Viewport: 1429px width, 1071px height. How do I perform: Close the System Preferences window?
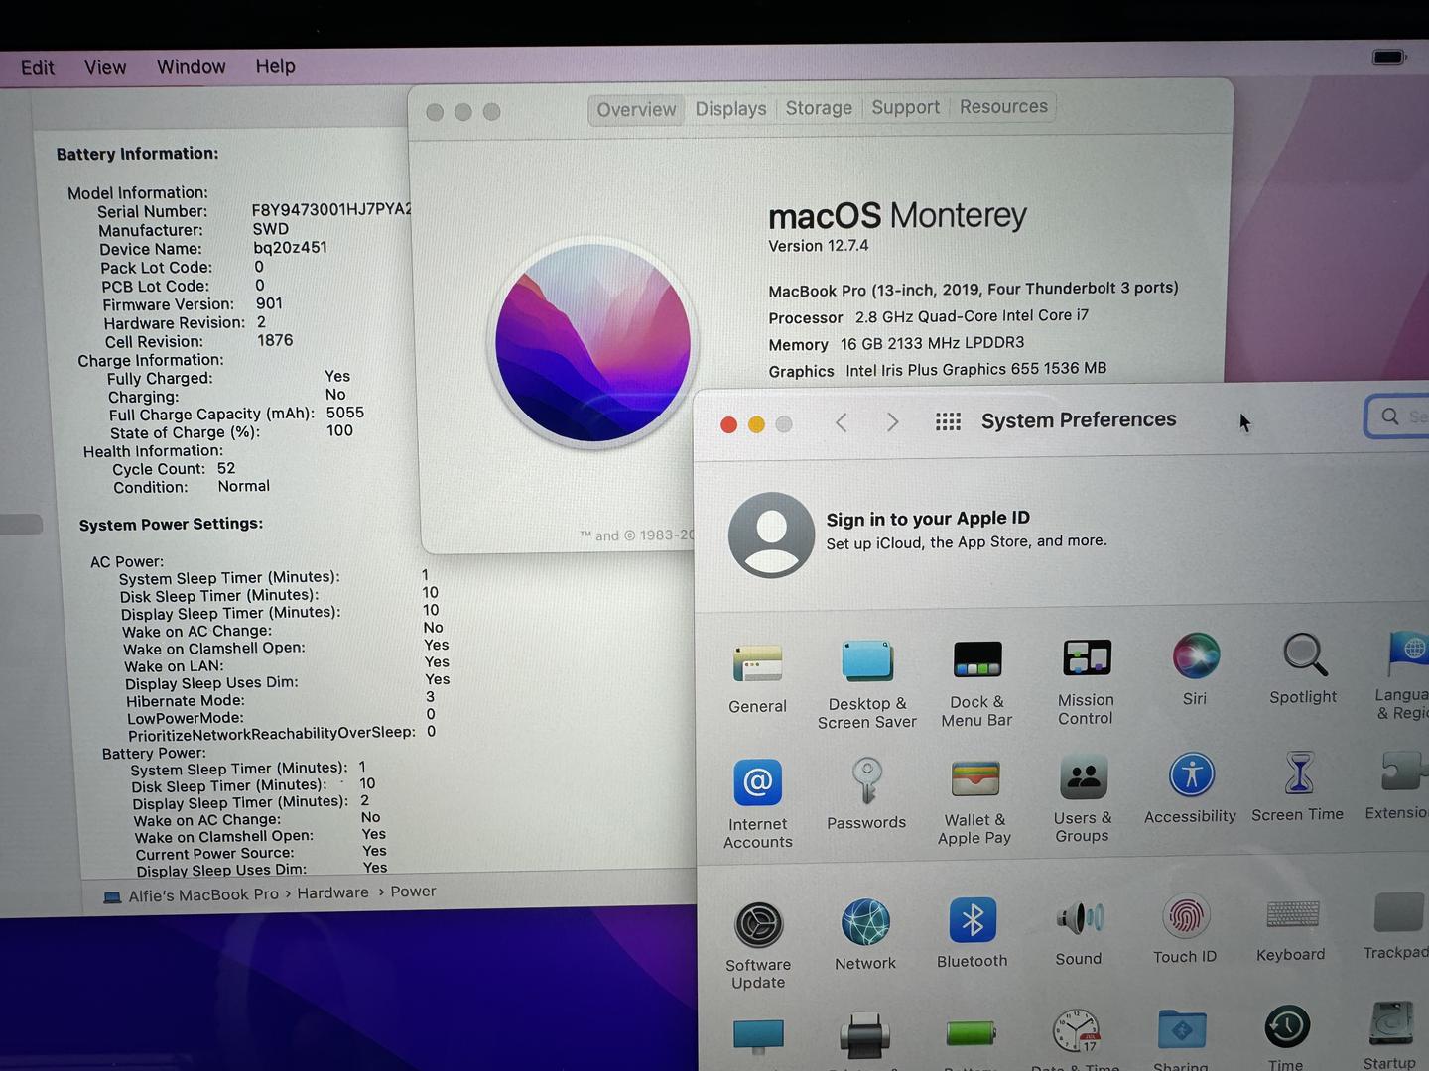click(x=728, y=425)
